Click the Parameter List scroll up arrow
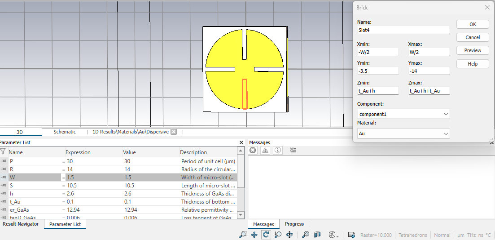The height and width of the screenshot is (240, 495). 241,151
